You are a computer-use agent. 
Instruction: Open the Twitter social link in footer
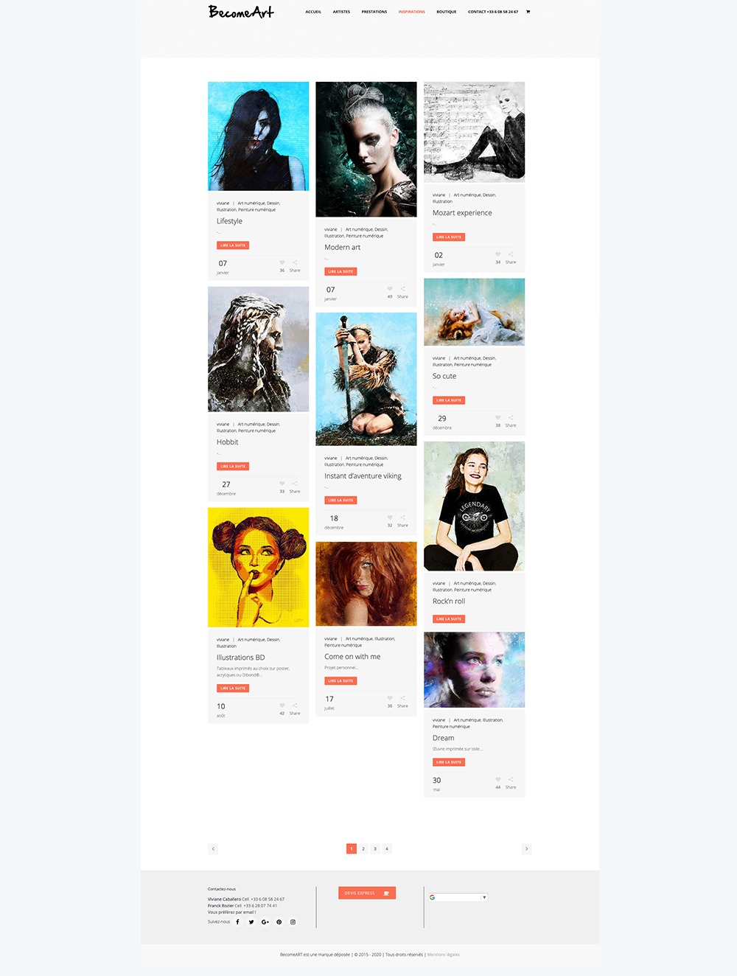pyautogui.click(x=251, y=921)
